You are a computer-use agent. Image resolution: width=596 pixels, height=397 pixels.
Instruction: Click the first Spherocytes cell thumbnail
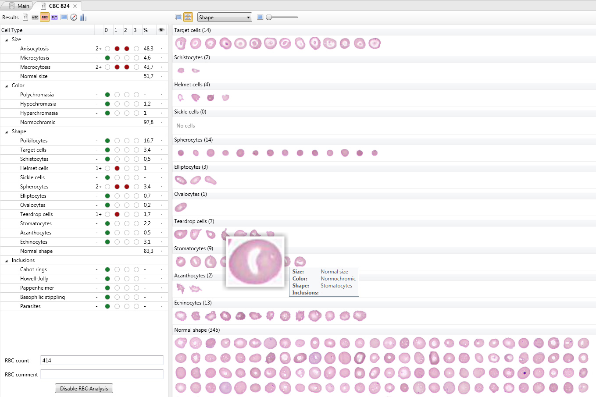click(x=181, y=153)
